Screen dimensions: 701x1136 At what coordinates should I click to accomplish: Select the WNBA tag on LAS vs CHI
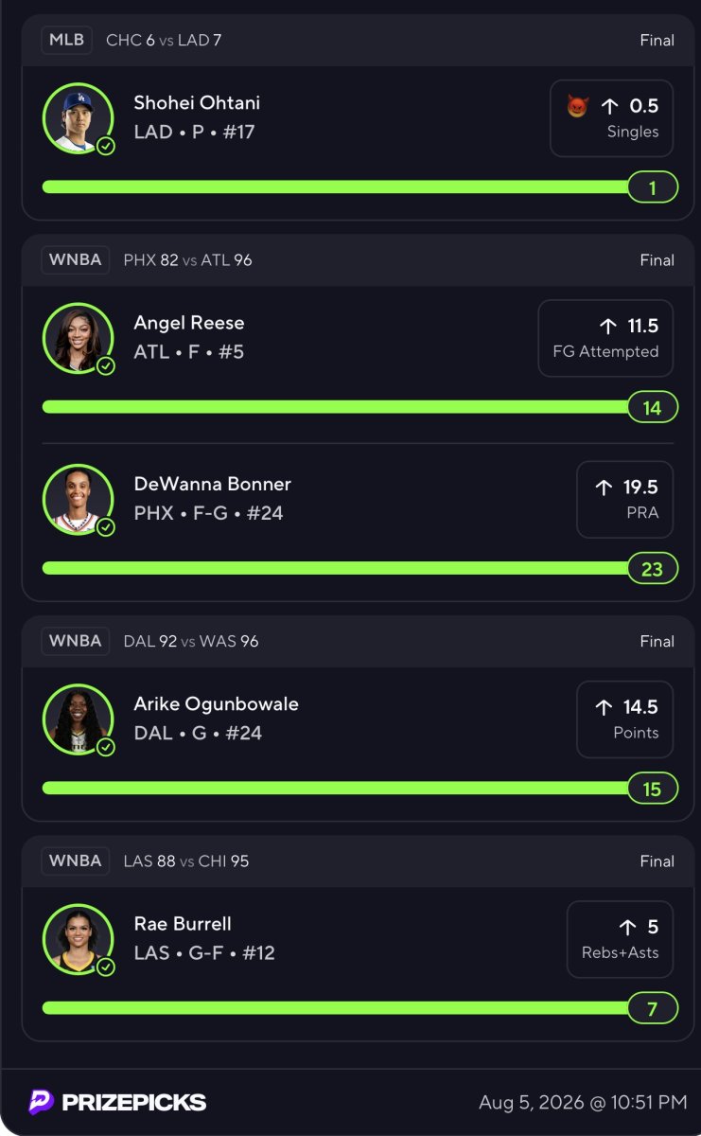[76, 861]
